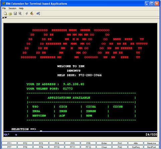161x149 pixels.
Task: Click the telnet port value 01773
Action: point(68,89)
